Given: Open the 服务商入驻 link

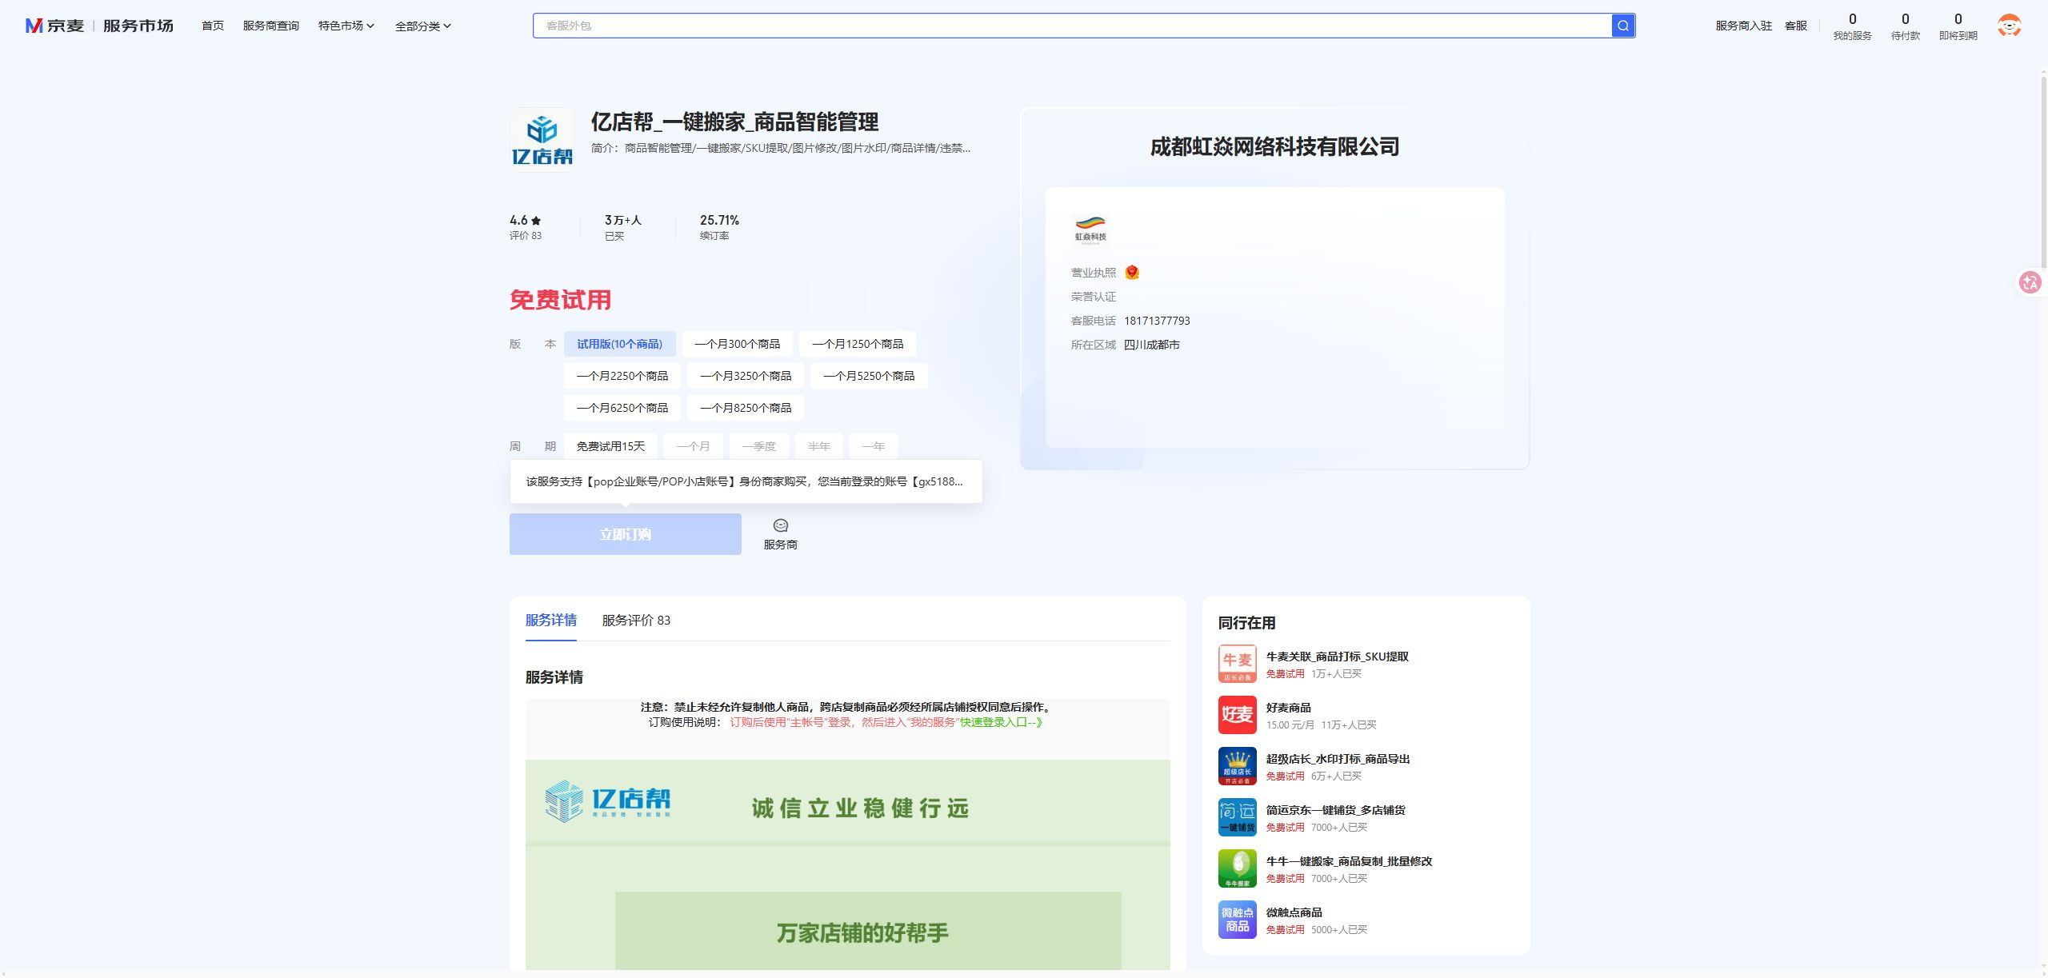Looking at the screenshot, I should tap(1743, 26).
